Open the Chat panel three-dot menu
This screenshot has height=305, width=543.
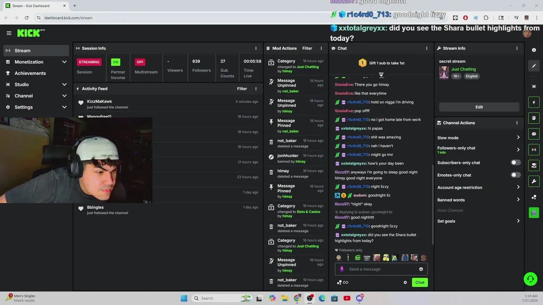point(427,48)
